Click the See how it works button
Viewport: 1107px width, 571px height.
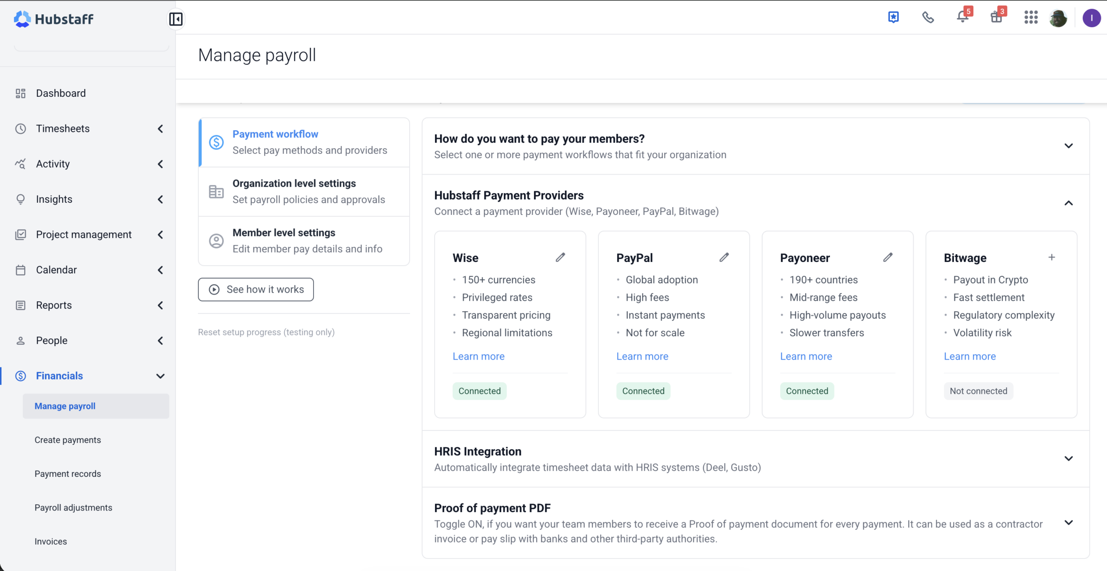click(256, 290)
